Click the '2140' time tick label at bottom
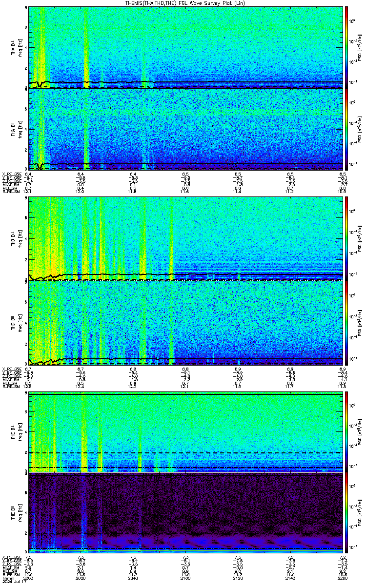The height and width of the screenshot is (585, 366). [290, 578]
